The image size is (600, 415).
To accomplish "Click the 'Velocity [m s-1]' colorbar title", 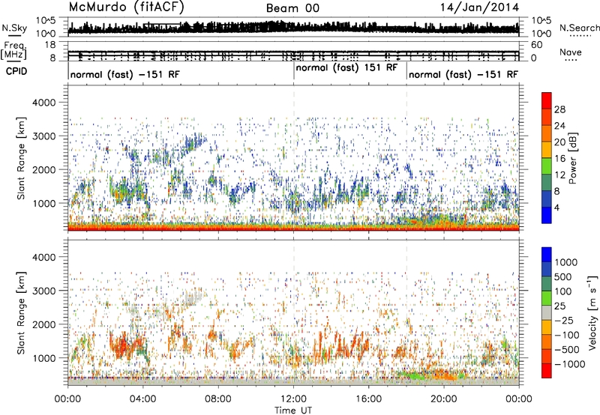I will pos(592,312).
